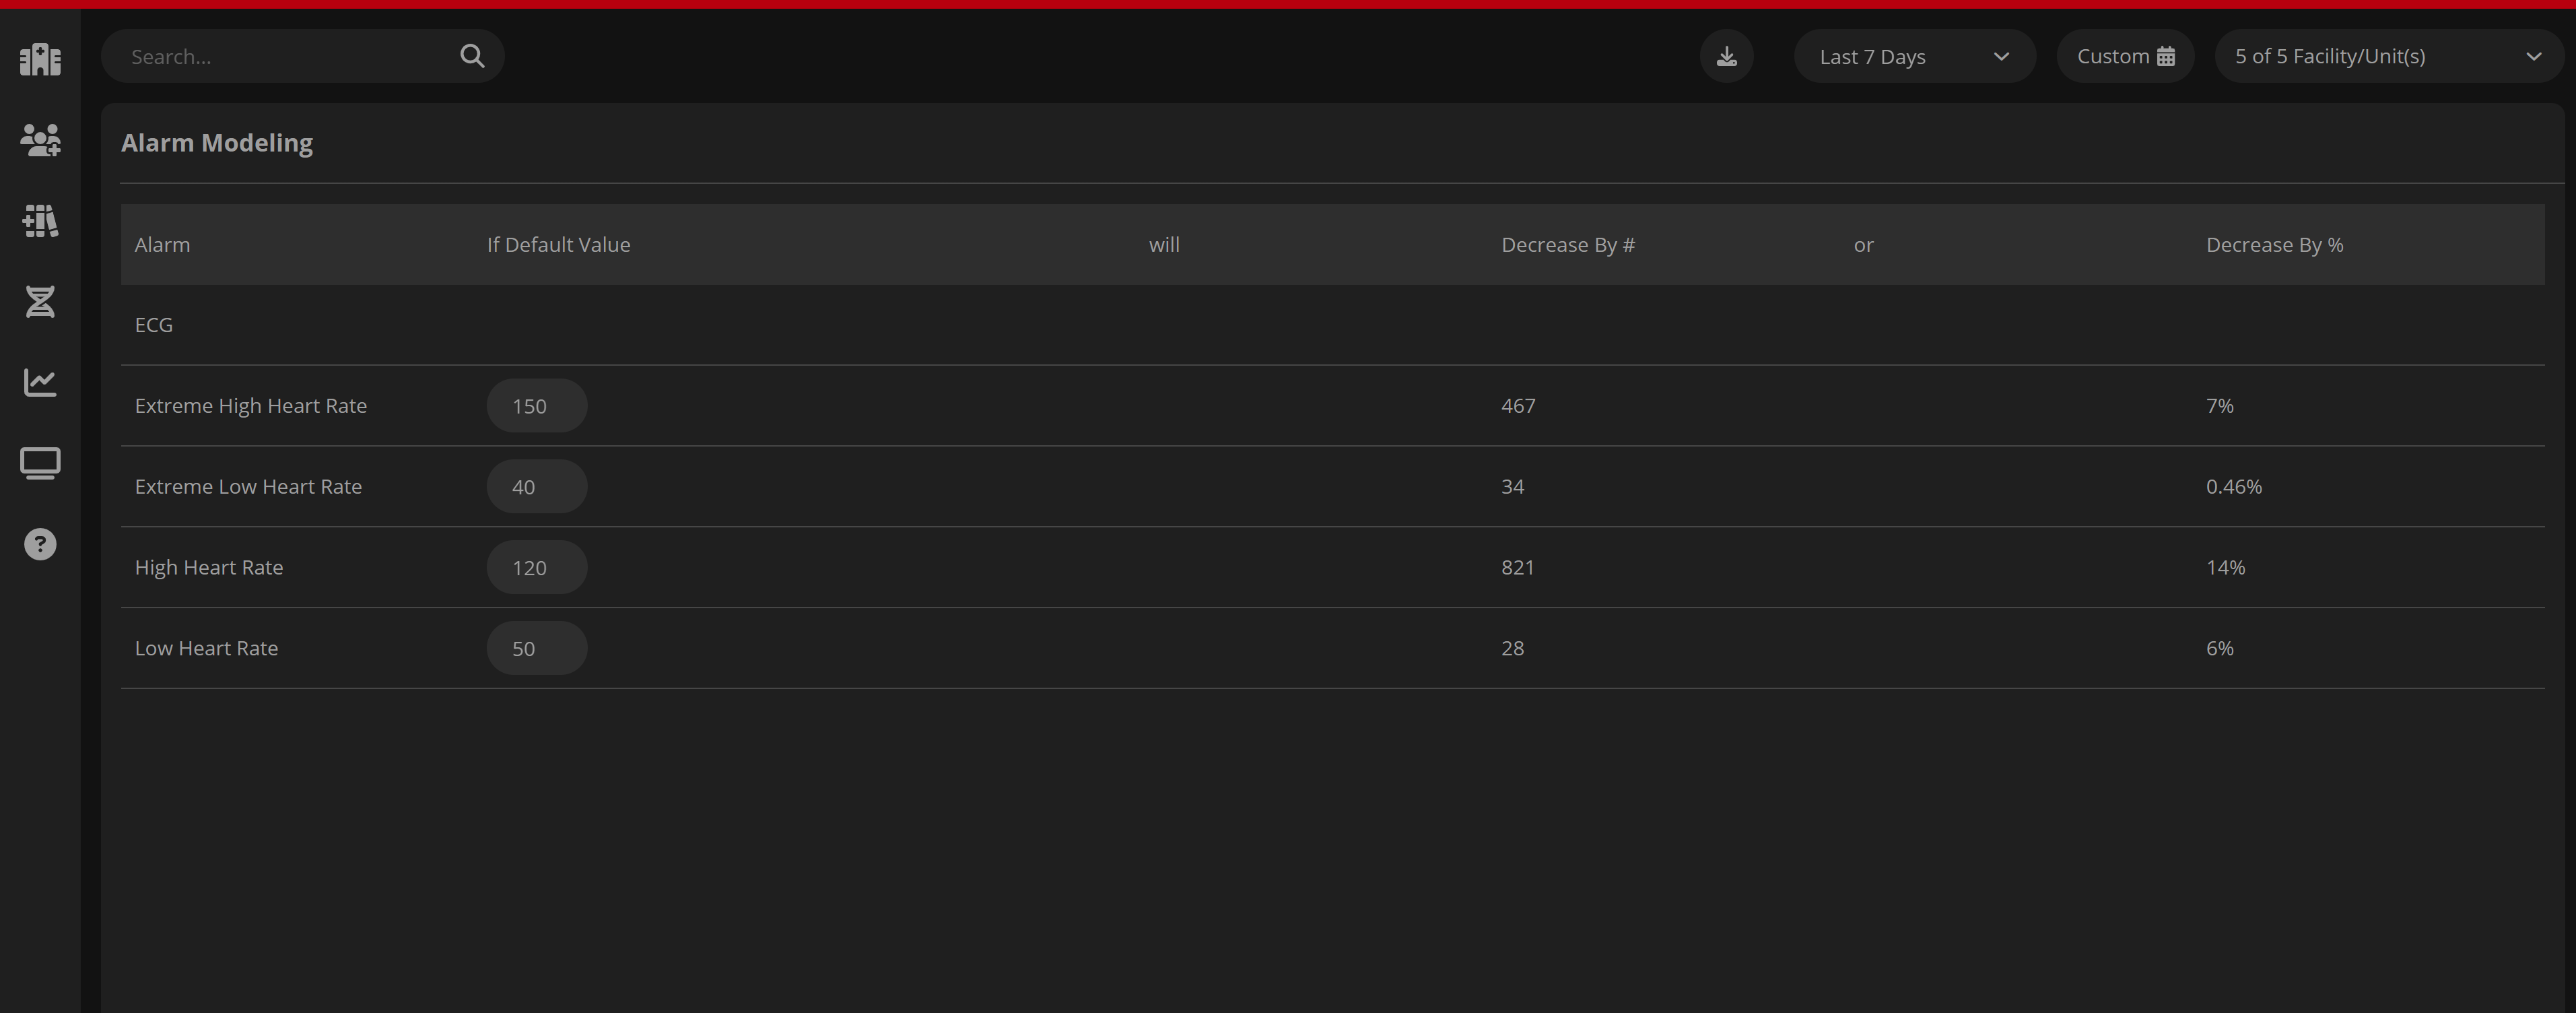Click the 7% decrease value

point(2220,406)
